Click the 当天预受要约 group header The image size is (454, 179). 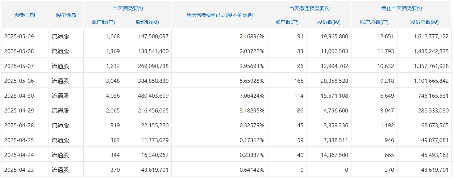click(x=128, y=8)
